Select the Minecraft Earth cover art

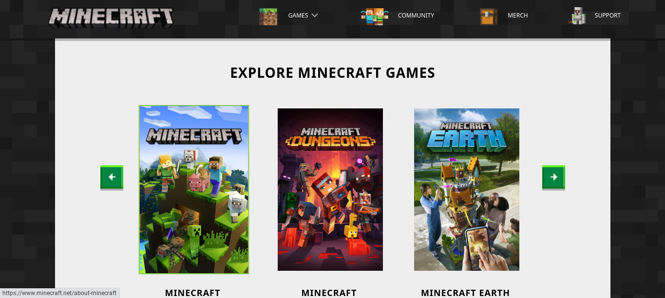(x=467, y=190)
